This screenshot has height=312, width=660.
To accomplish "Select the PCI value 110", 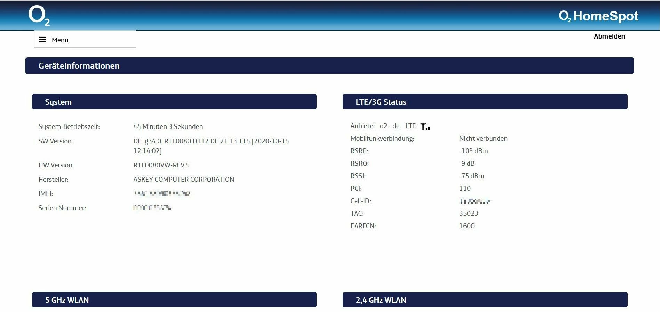I will pyautogui.click(x=465, y=188).
